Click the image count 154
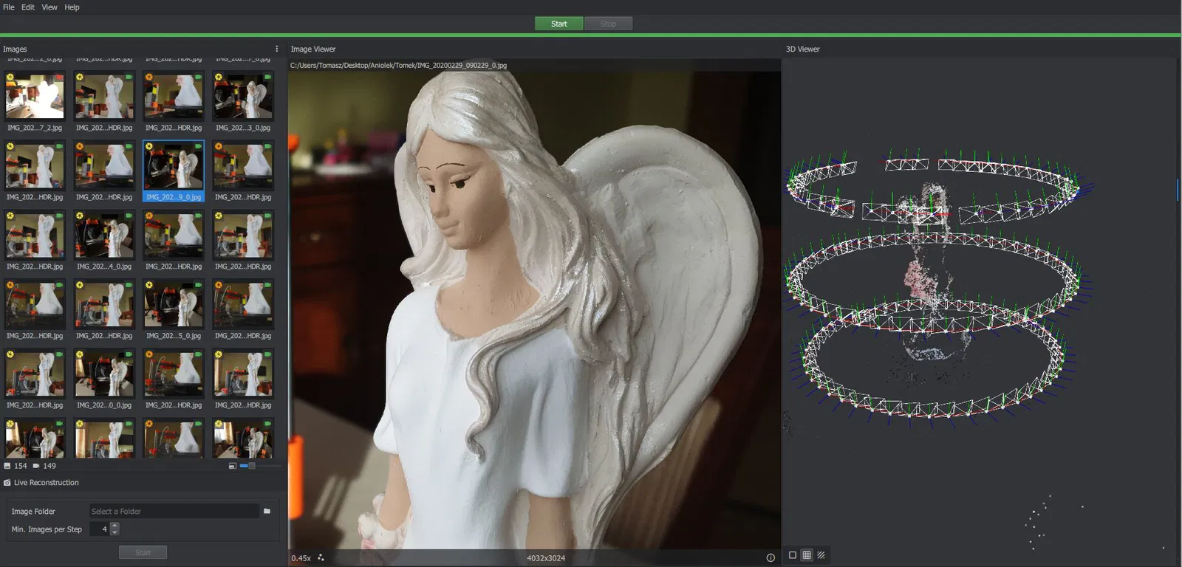1182x567 pixels. click(x=21, y=466)
